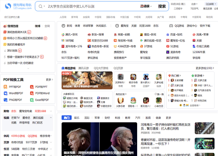Viewport: 218px width, 156px height.
Task: Open the Tencent Qzone icon link
Action: [63, 35]
